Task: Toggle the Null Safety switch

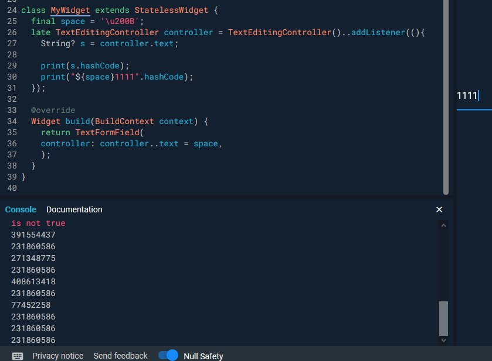Action: (168, 355)
